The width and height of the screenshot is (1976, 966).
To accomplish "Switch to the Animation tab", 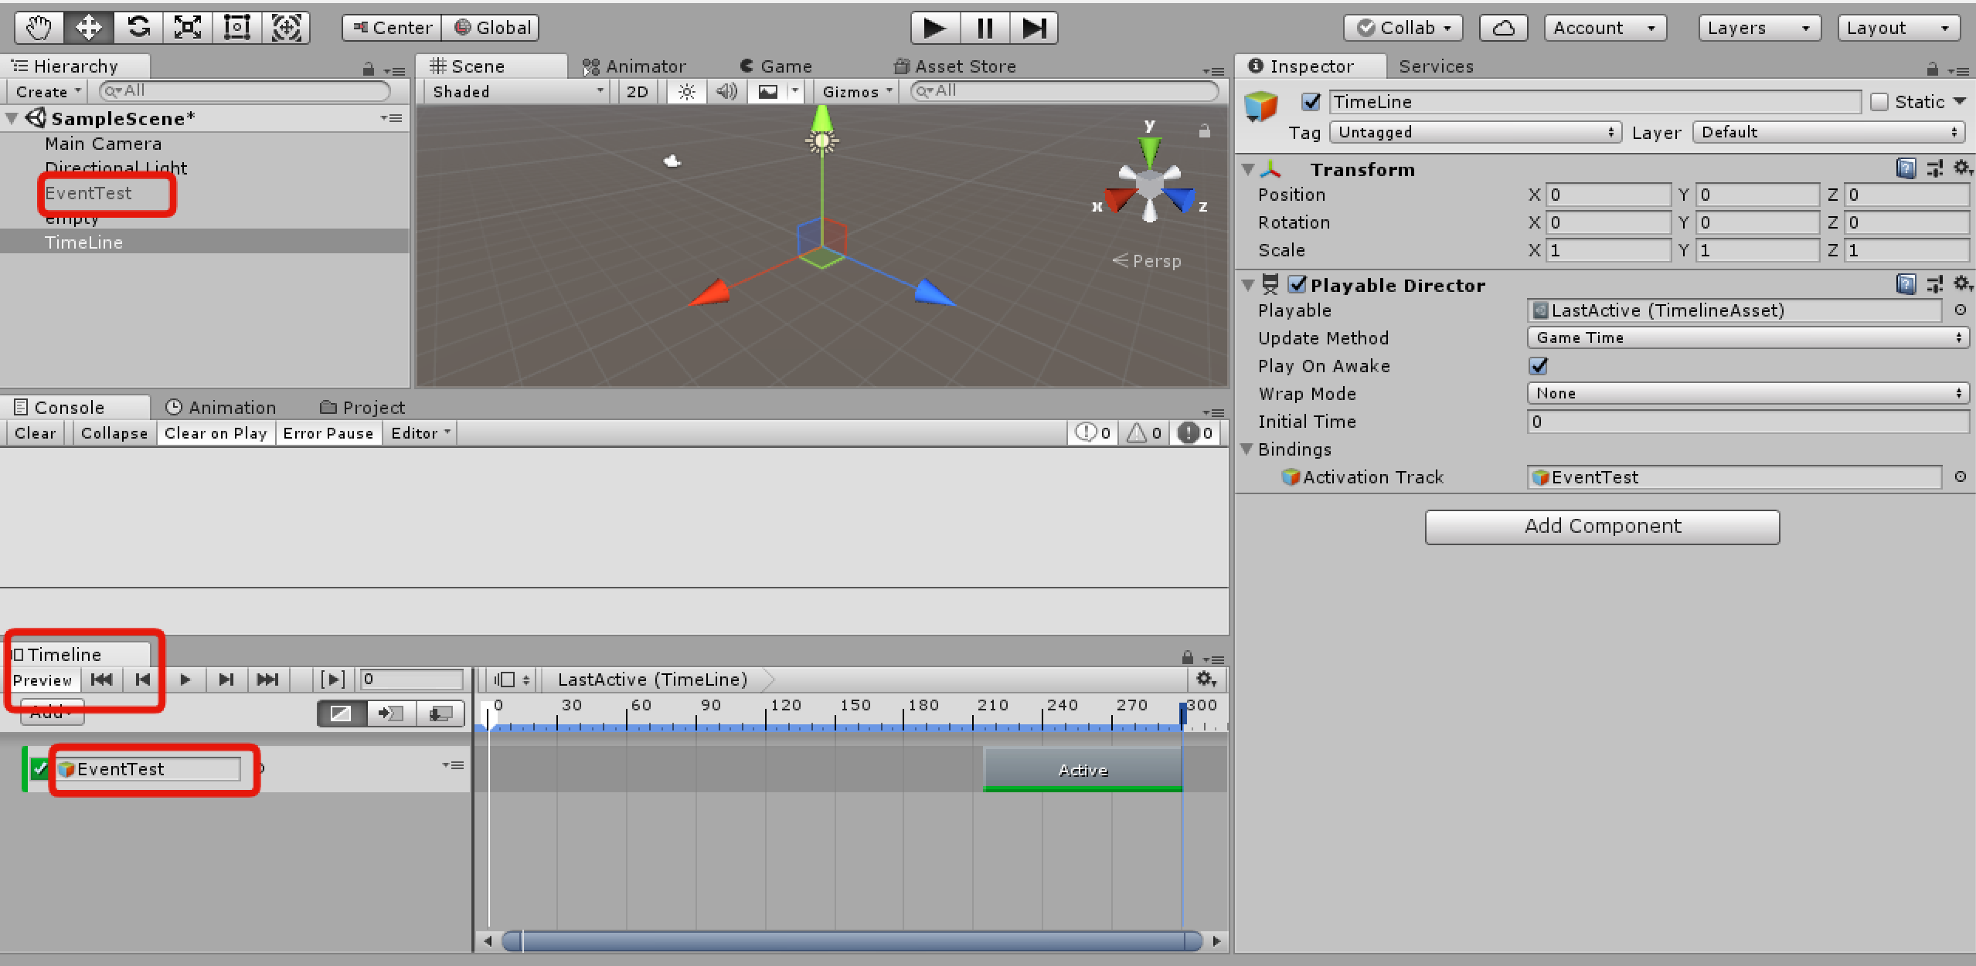I will 222,407.
